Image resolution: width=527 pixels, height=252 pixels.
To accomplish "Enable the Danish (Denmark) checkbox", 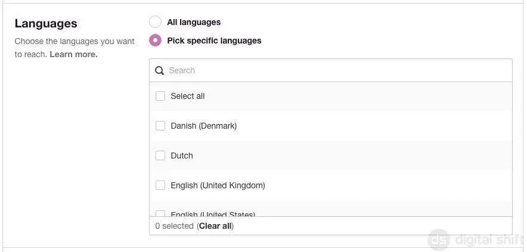I will [x=160, y=126].
